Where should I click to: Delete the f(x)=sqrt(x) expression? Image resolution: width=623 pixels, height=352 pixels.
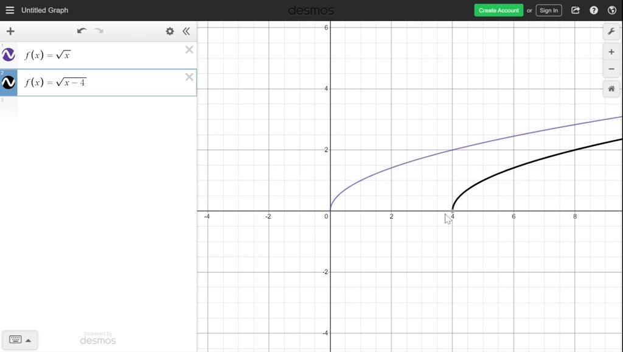(x=189, y=50)
